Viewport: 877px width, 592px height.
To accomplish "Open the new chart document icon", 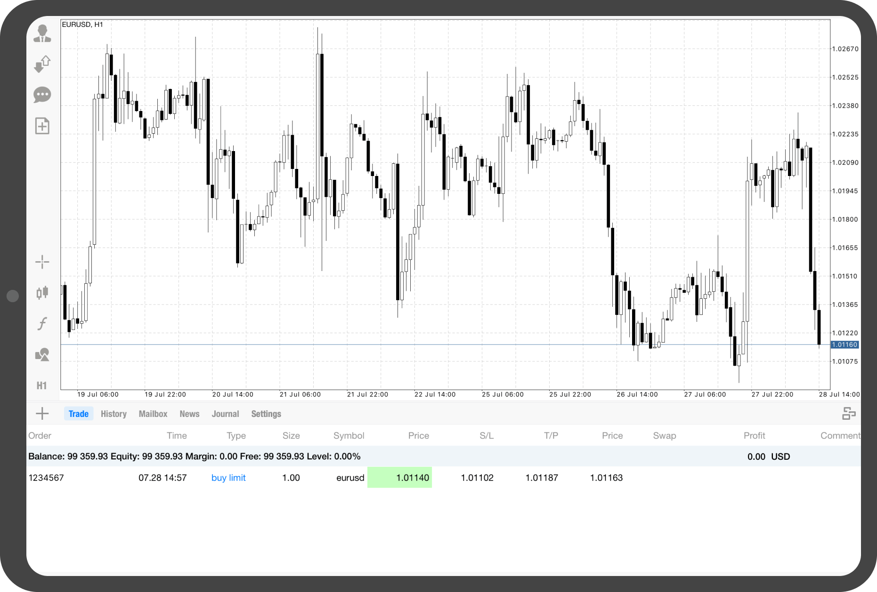I will (42, 126).
